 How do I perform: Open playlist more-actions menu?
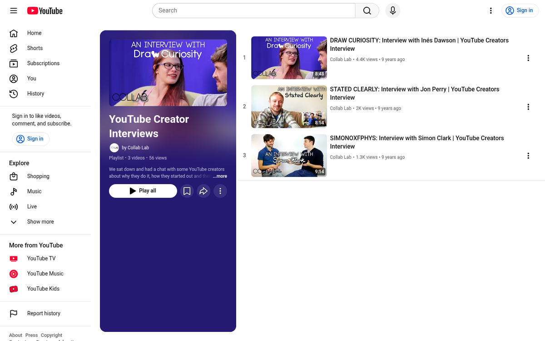click(220, 191)
